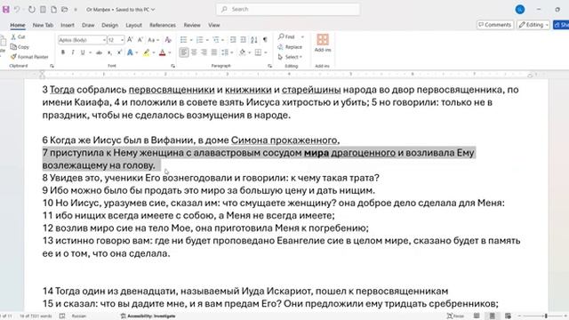Switch to the Layout tab

[x=134, y=25]
